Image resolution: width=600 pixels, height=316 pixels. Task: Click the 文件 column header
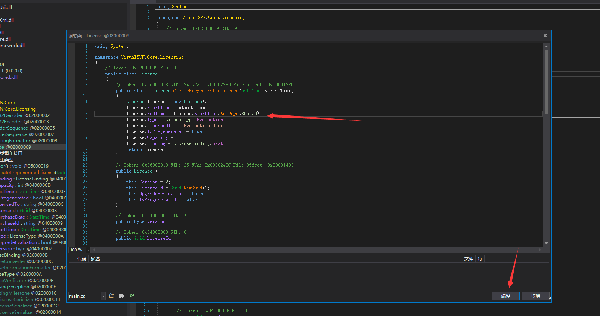468,259
